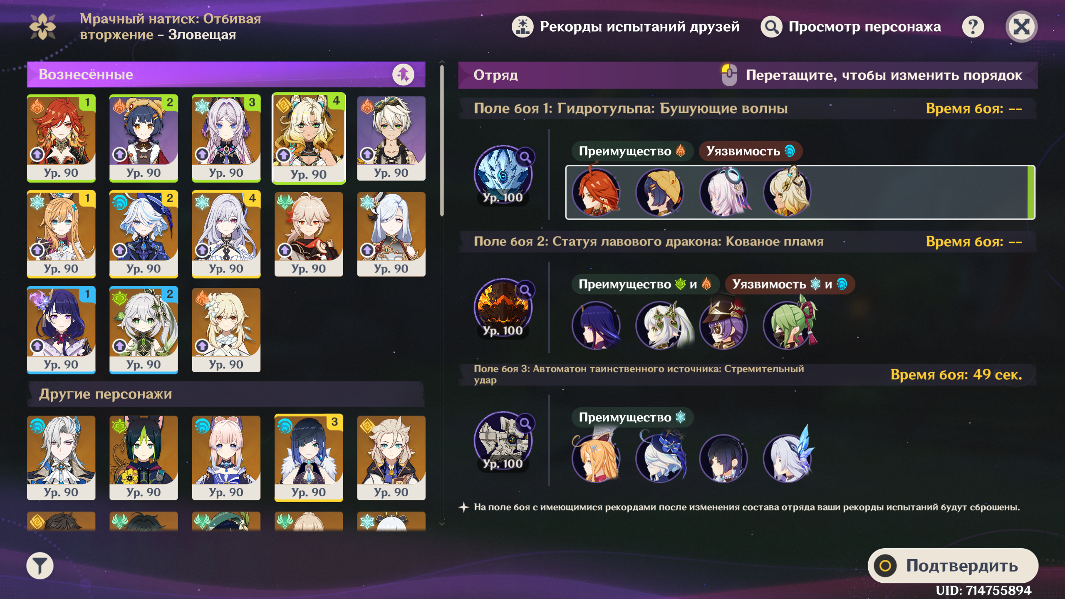
Task: Open Просмотр персонажа magnifier icon
Action: coord(771,27)
